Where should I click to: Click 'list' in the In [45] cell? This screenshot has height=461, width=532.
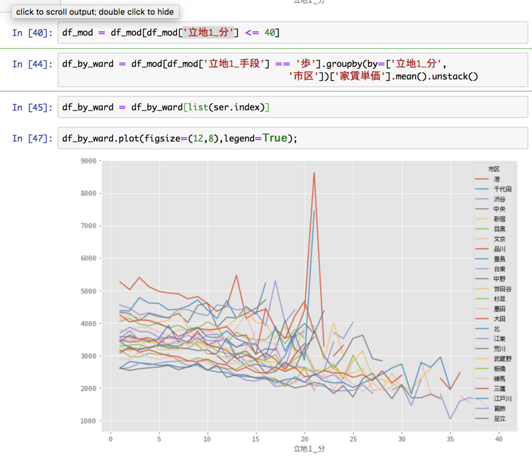pos(198,107)
